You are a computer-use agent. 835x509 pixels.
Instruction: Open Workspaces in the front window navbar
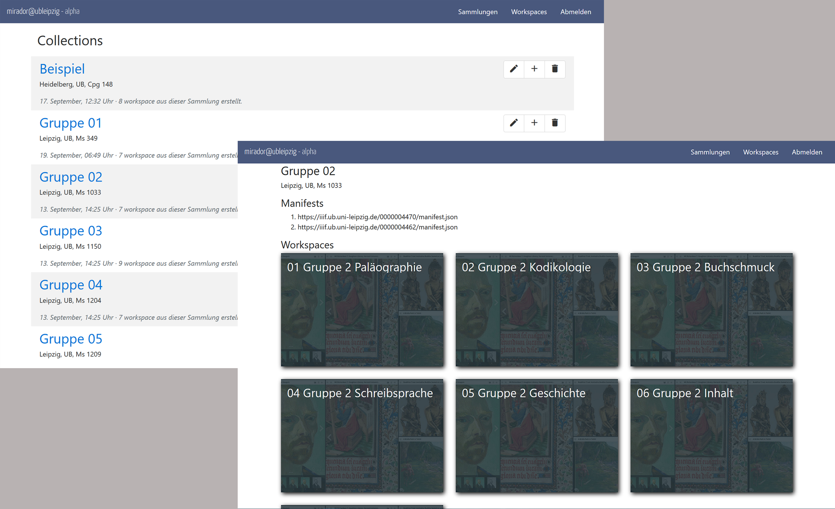760,152
